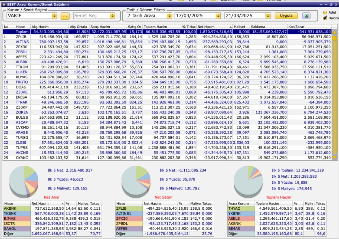Select the TUPRS row
The image size is (339, 239).
pyautogui.click(x=167, y=148)
